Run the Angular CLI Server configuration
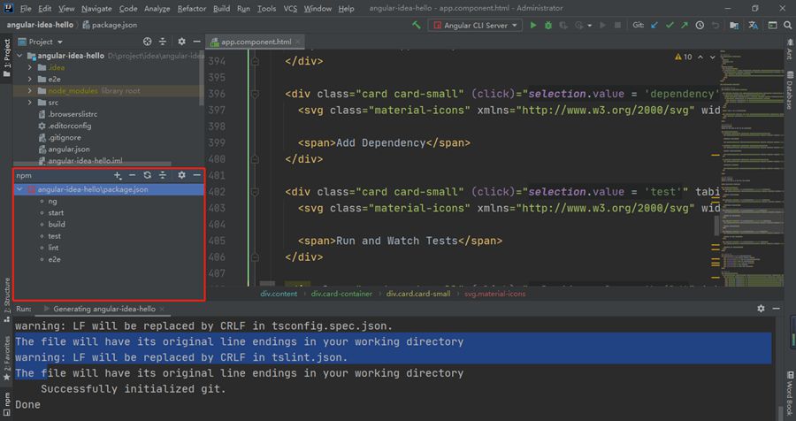The image size is (796, 421). tap(533, 26)
